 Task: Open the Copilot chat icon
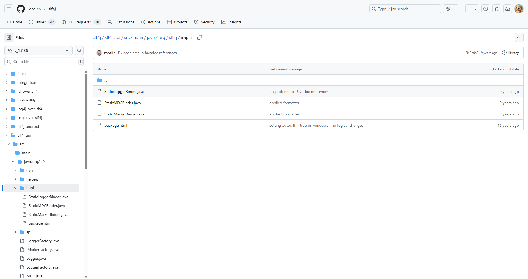coord(448,9)
